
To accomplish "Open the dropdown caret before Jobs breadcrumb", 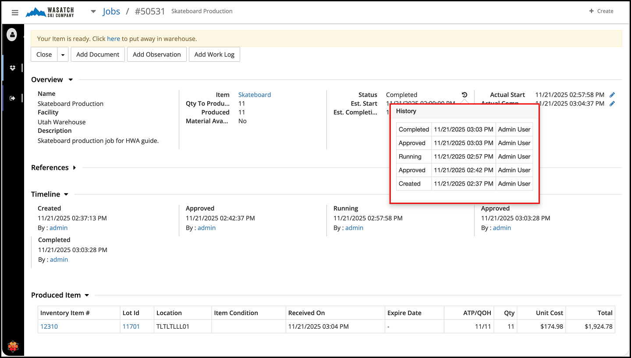I will (93, 12).
